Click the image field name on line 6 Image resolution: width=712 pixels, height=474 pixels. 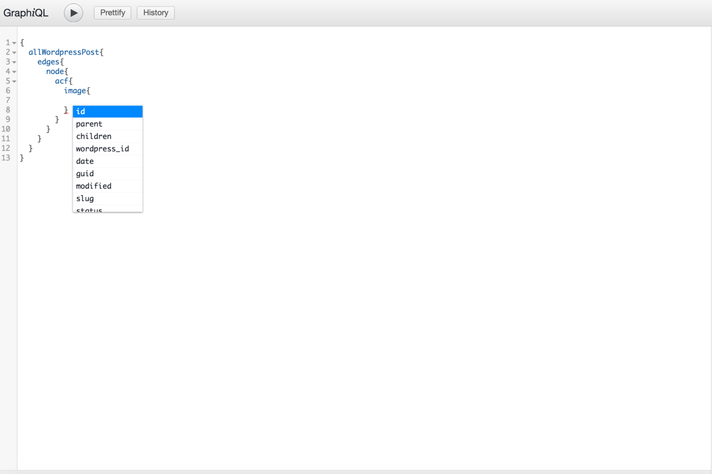tap(75, 91)
